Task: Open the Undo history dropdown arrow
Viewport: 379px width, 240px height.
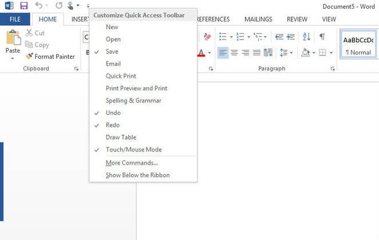Action: pyautogui.click(x=46, y=5)
